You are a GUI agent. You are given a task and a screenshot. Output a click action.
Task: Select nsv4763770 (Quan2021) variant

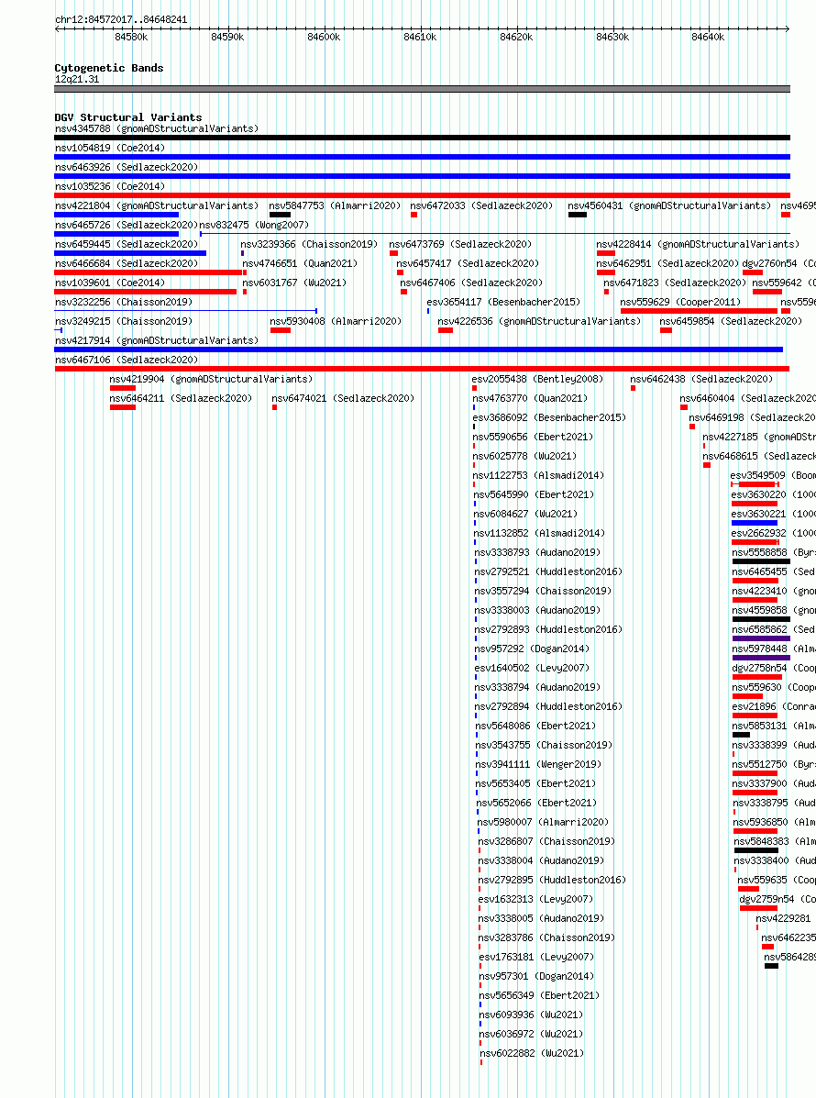tap(531, 398)
